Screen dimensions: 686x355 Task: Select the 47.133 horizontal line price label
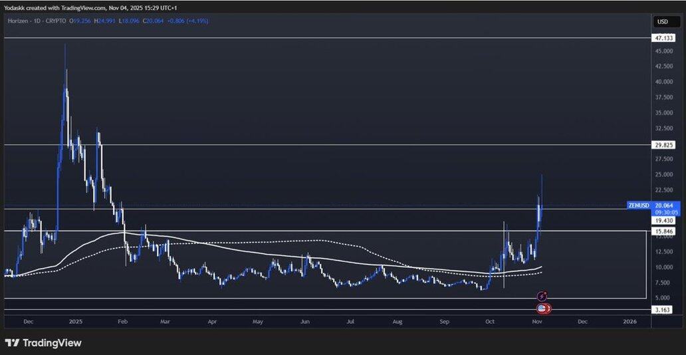click(663, 39)
